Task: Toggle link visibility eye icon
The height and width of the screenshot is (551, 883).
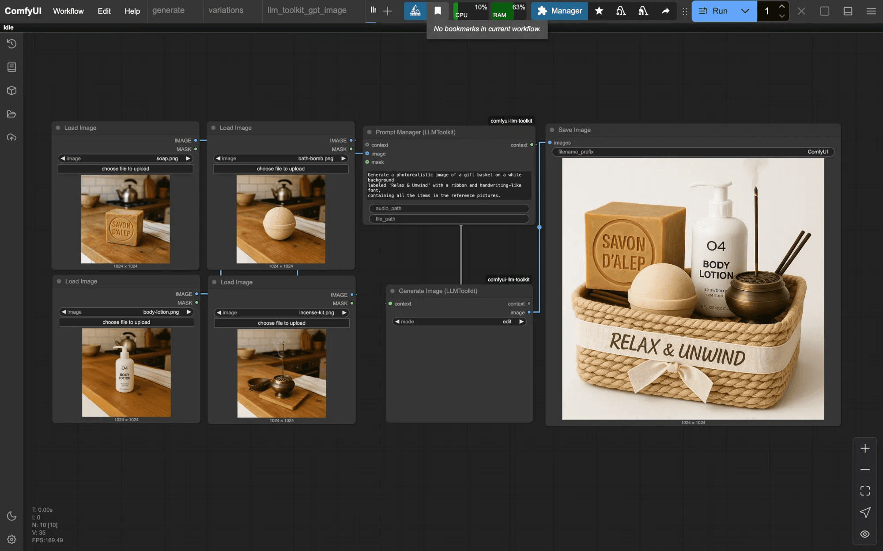Action: 865,534
